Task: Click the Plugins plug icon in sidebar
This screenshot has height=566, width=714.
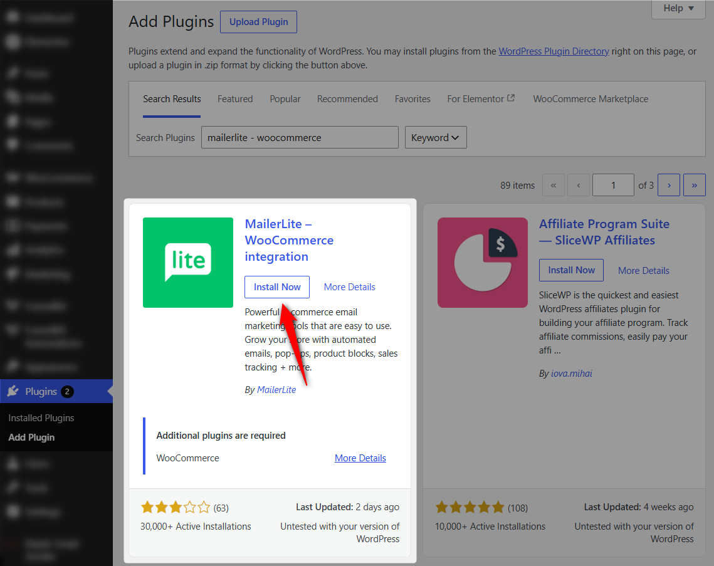Action: [x=13, y=391]
